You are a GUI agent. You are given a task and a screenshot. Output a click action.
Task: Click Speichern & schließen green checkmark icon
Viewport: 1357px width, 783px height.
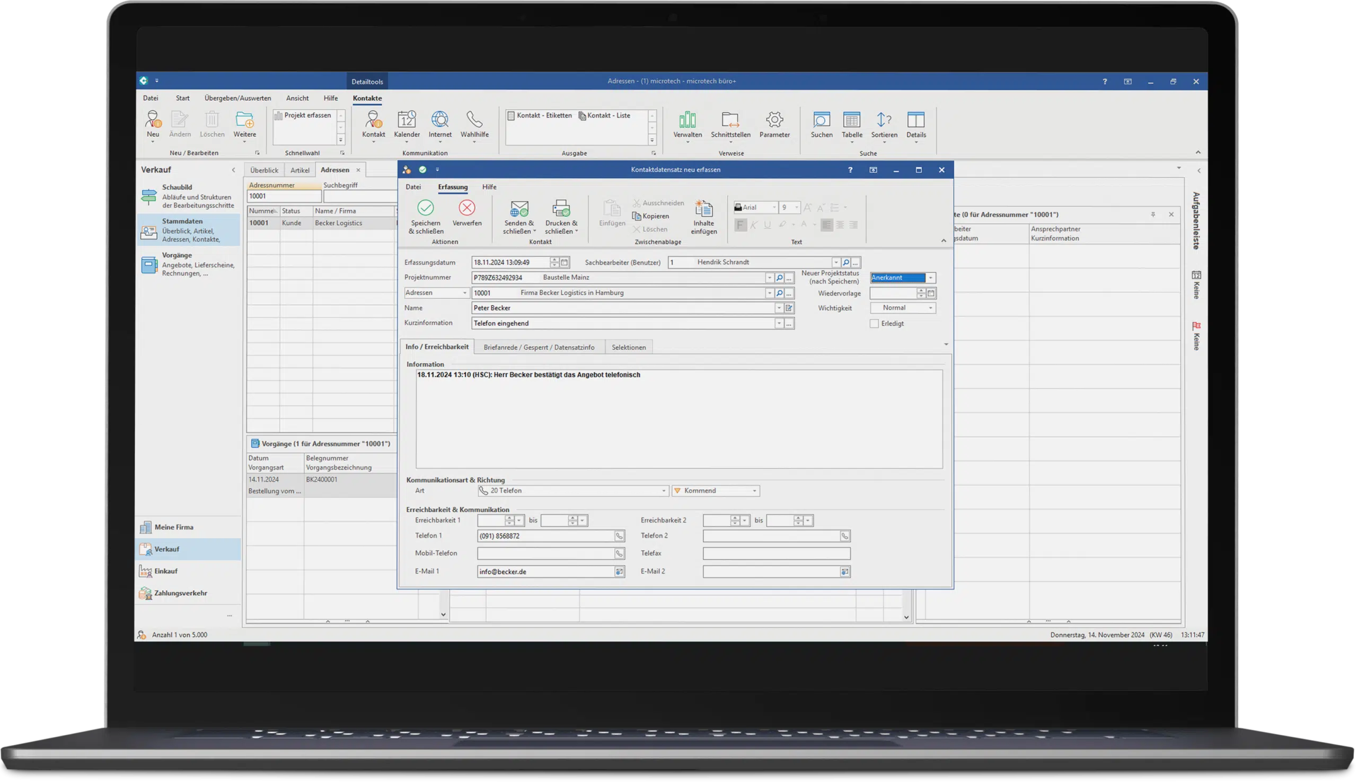(425, 208)
